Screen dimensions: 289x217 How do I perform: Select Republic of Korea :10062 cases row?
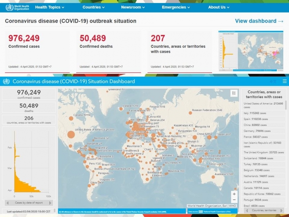(263, 194)
